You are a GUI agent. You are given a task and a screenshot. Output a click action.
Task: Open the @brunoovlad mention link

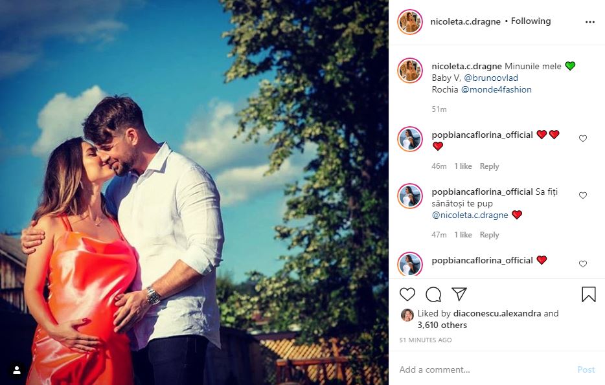pos(491,78)
